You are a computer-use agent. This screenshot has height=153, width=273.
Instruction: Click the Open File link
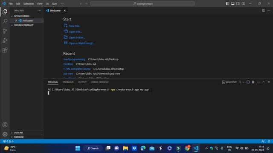coord(76,32)
